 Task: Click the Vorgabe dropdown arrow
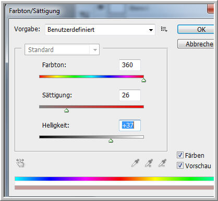point(151,30)
